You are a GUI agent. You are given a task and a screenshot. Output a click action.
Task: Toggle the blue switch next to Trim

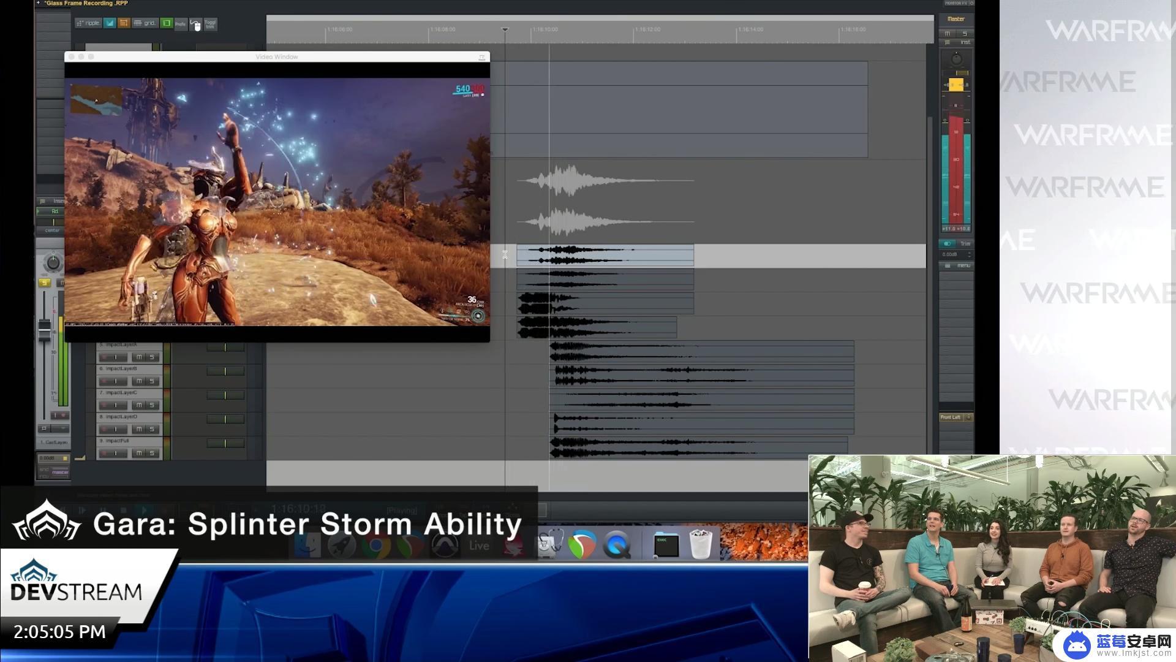(x=948, y=244)
